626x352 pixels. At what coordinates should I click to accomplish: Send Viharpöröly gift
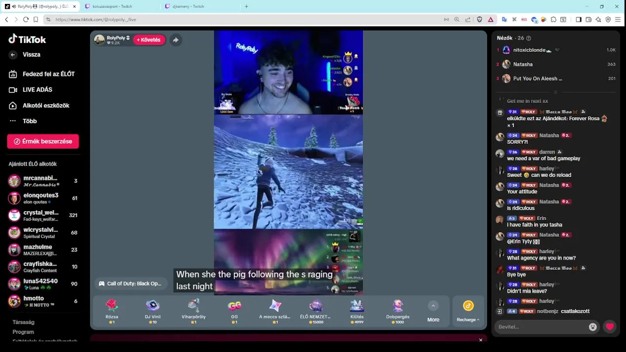[194, 311]
